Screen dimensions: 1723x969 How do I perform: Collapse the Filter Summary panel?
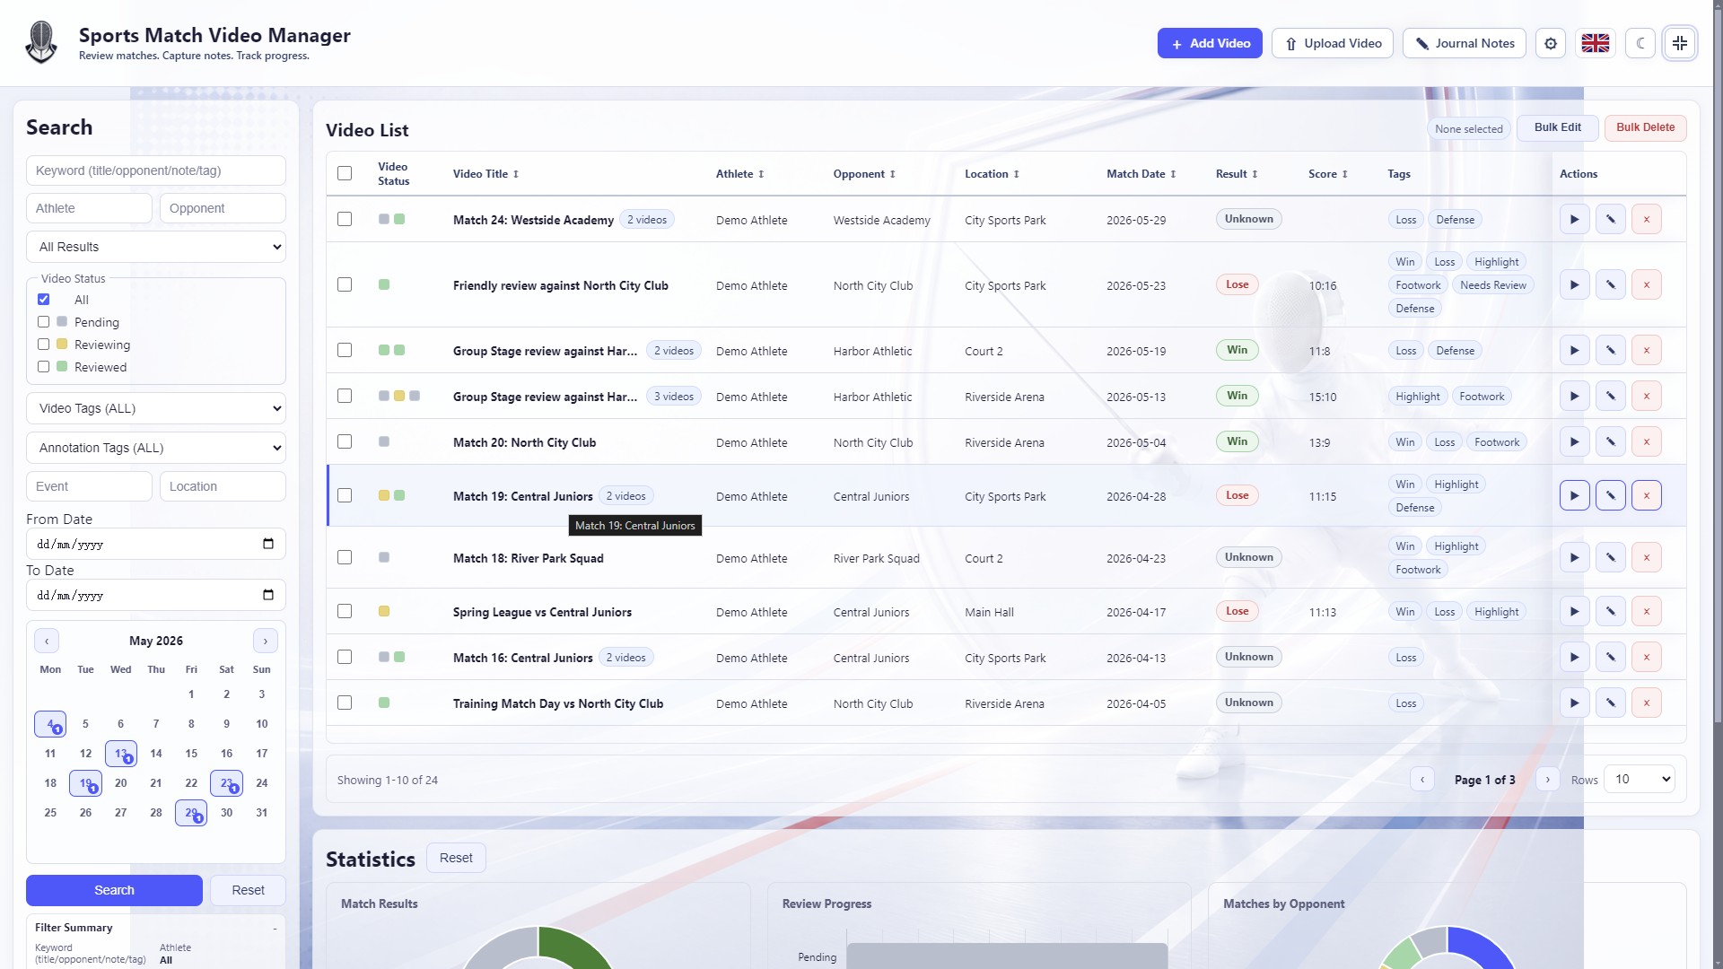(275, 929)
